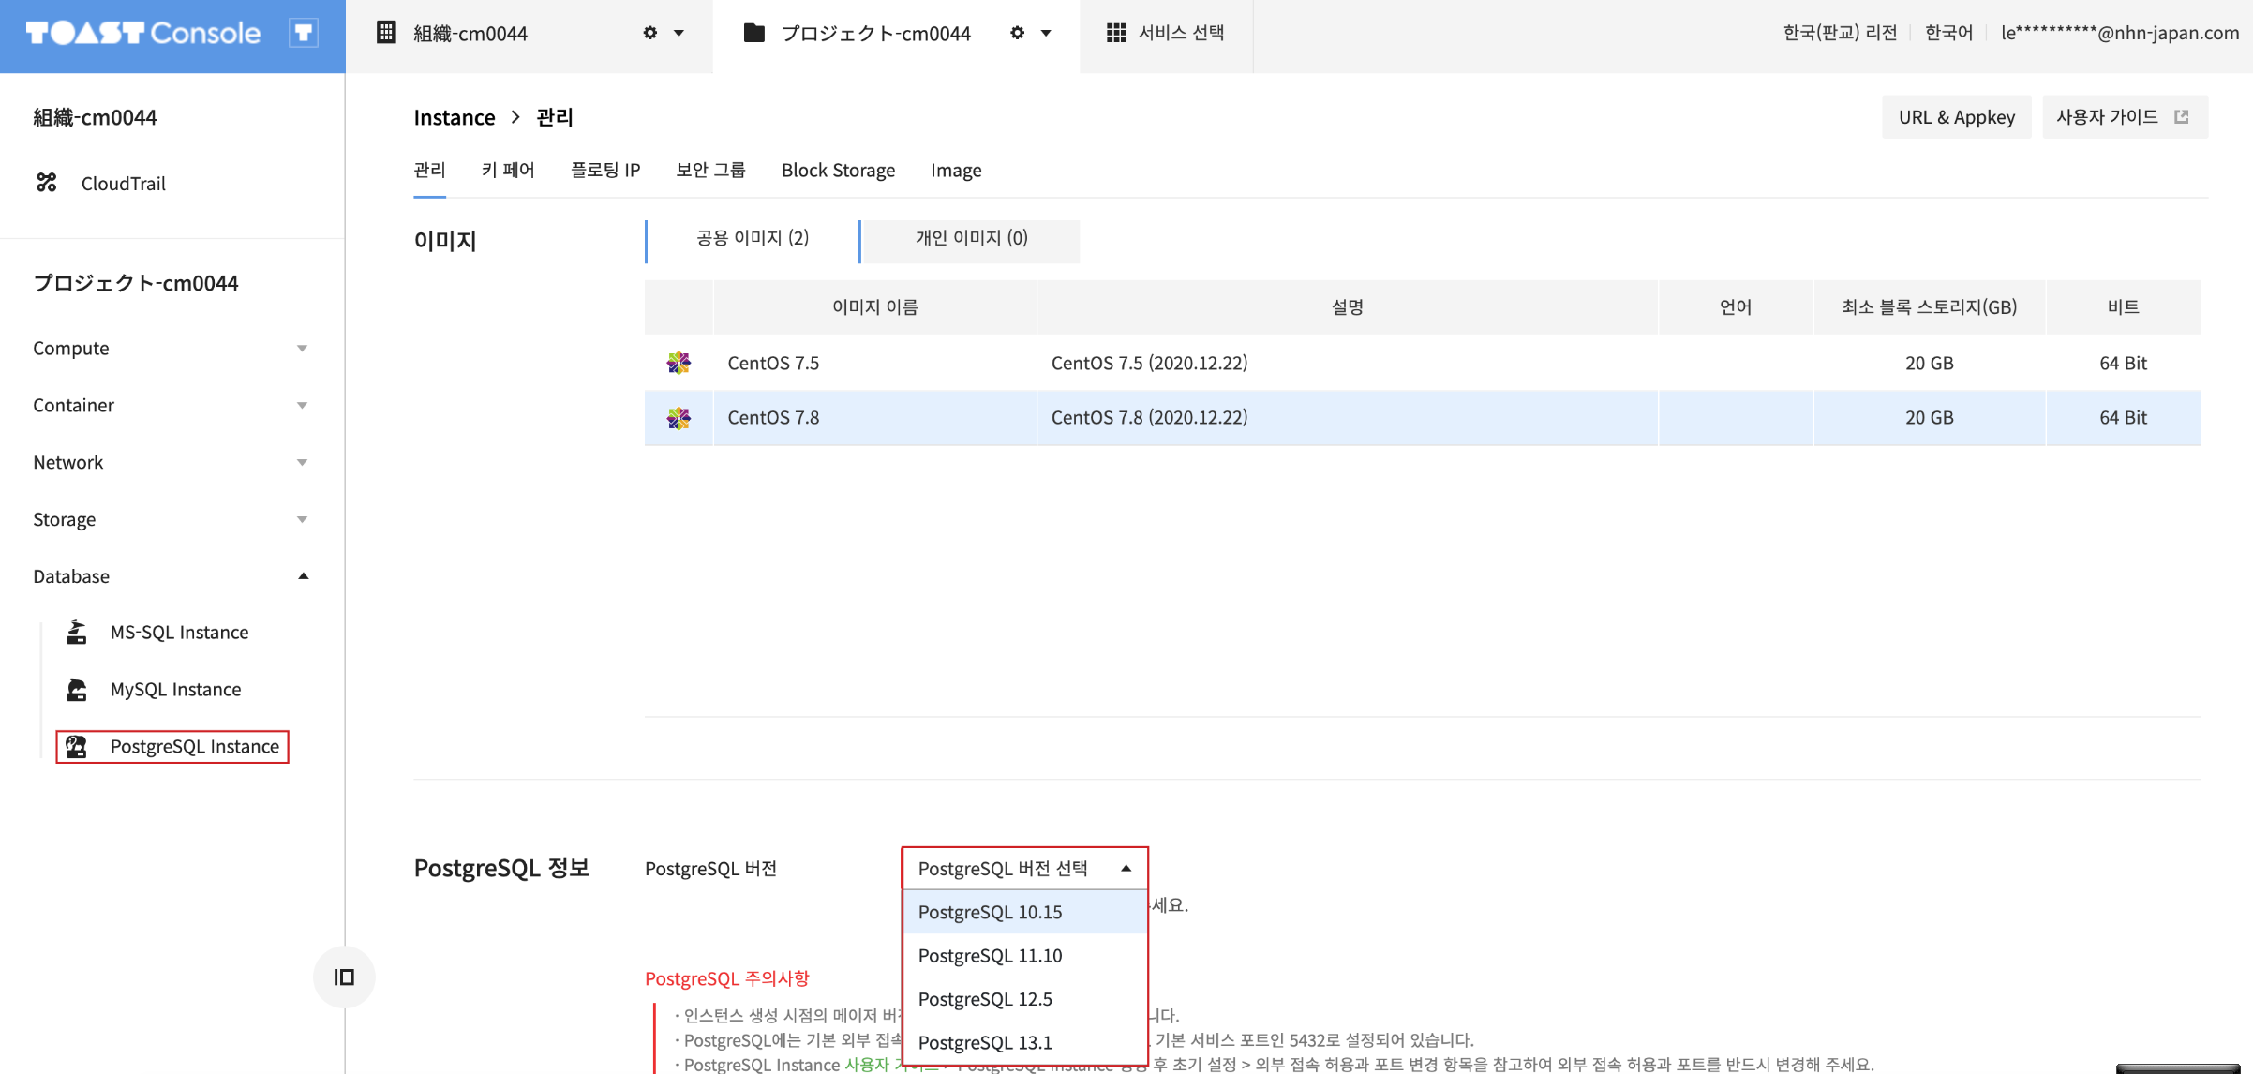
Task: Click the CloudTrail icon in sidebar
Action: pos(47,183)
